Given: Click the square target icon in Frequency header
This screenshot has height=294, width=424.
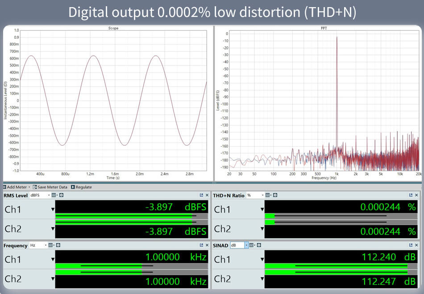Looking at the screenshot, I should (58, 245).
